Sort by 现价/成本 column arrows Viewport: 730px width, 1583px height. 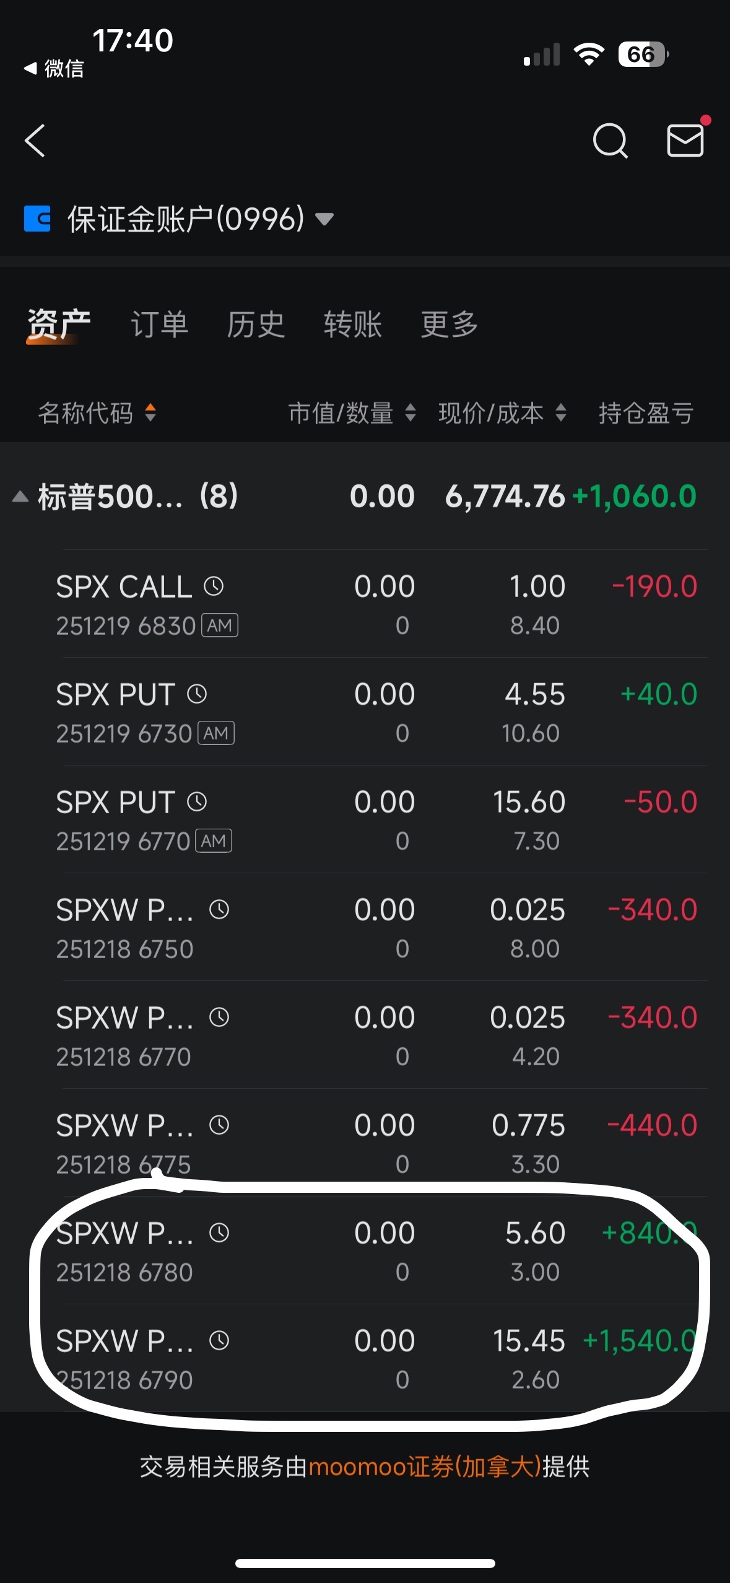(561, 412)
